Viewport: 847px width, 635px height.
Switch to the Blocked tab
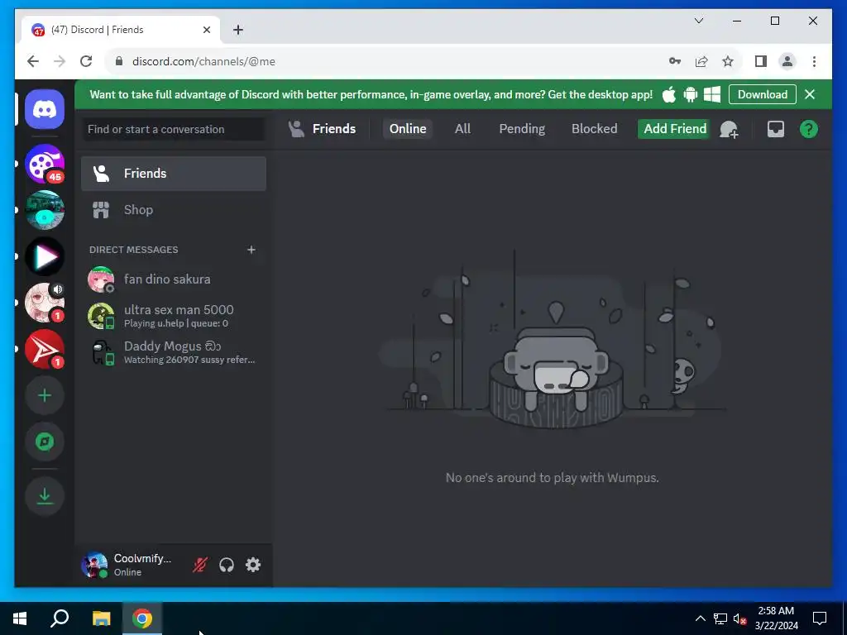tap(594, 129)
